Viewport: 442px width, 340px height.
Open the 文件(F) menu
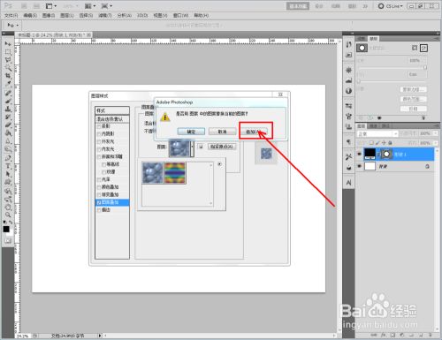pyautogui.click(x=11, y=15)
